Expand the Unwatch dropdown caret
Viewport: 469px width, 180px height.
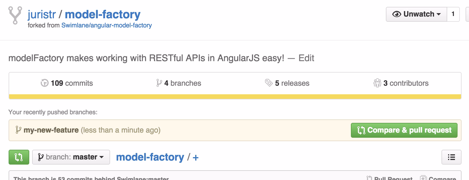[438, 14]
